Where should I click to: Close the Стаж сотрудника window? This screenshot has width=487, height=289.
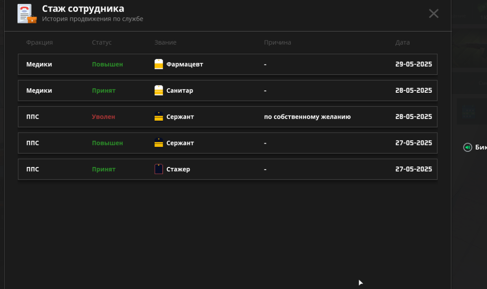coord(433,14)
